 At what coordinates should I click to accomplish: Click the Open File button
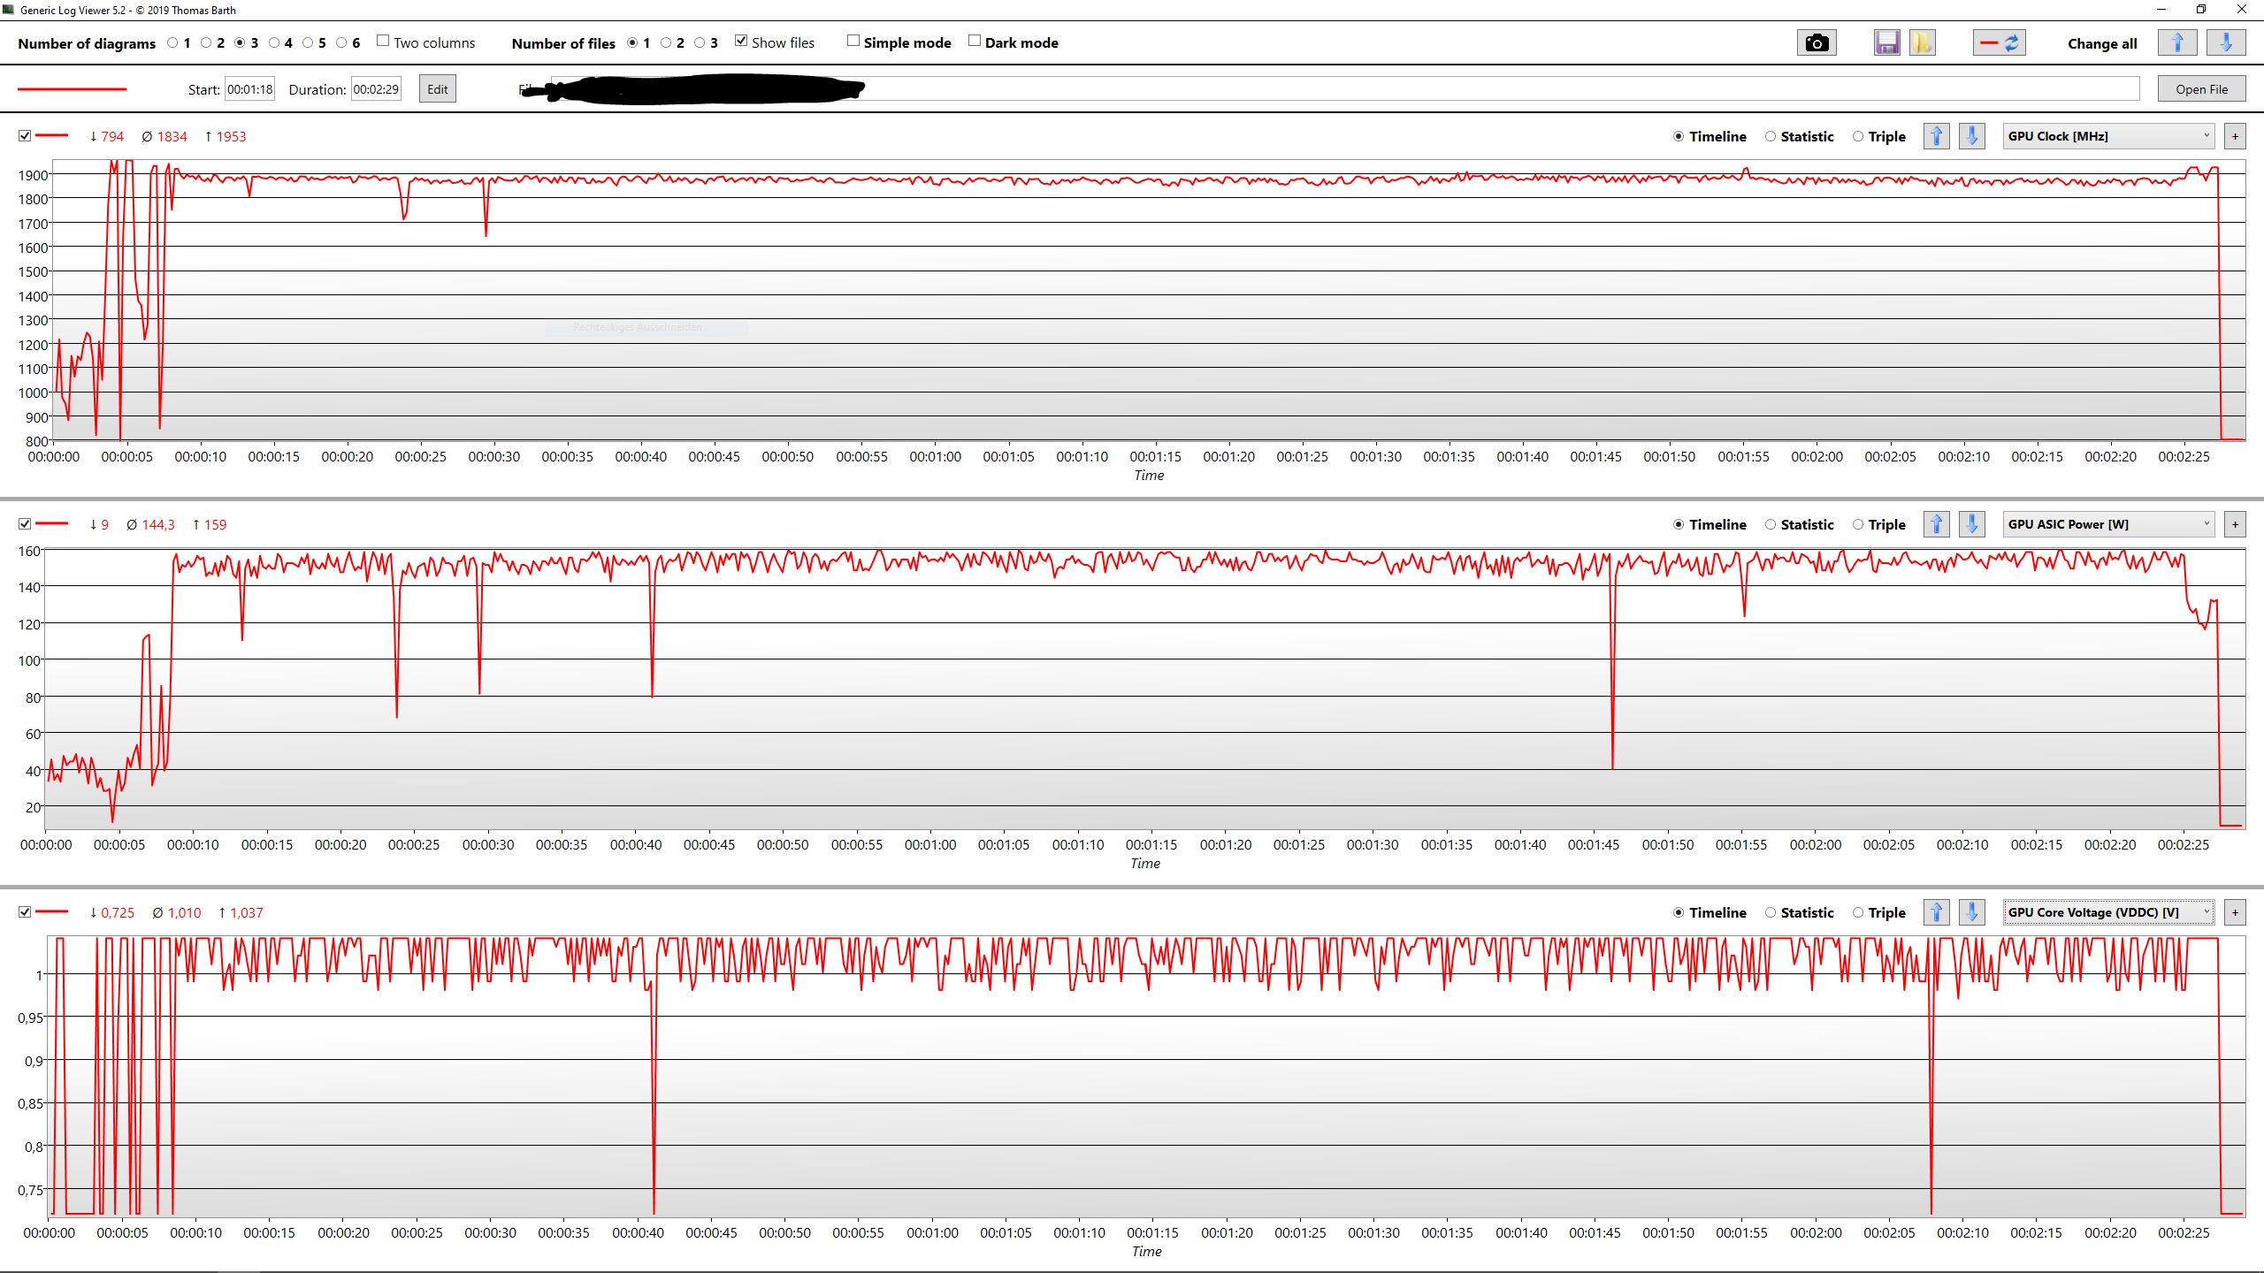[2201, 89]
